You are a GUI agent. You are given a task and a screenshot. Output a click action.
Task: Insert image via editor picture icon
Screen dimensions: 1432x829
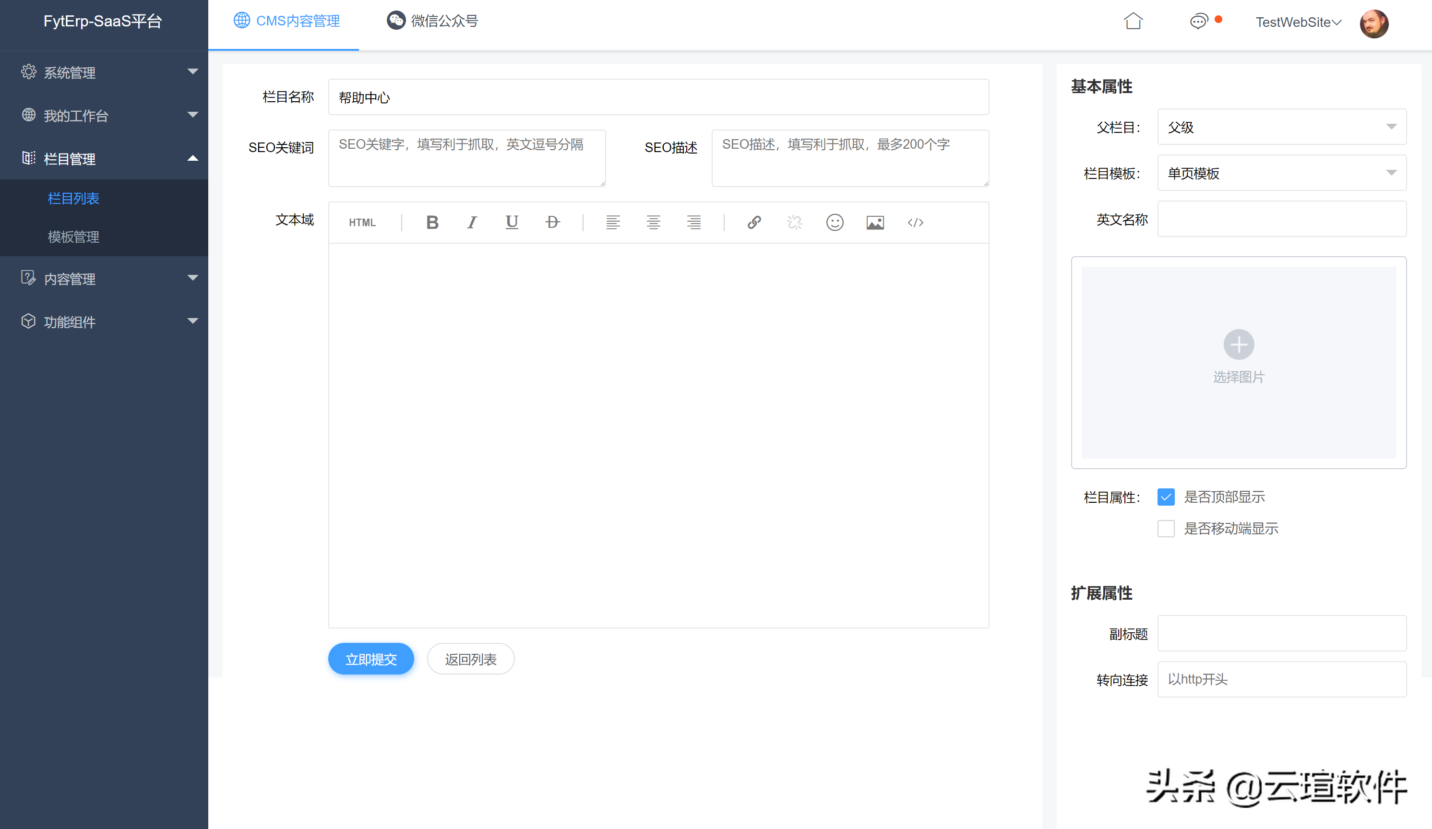(875, 222)
